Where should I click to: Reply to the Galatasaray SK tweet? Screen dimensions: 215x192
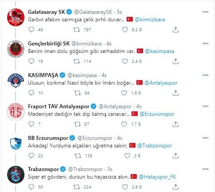[31, 29]
